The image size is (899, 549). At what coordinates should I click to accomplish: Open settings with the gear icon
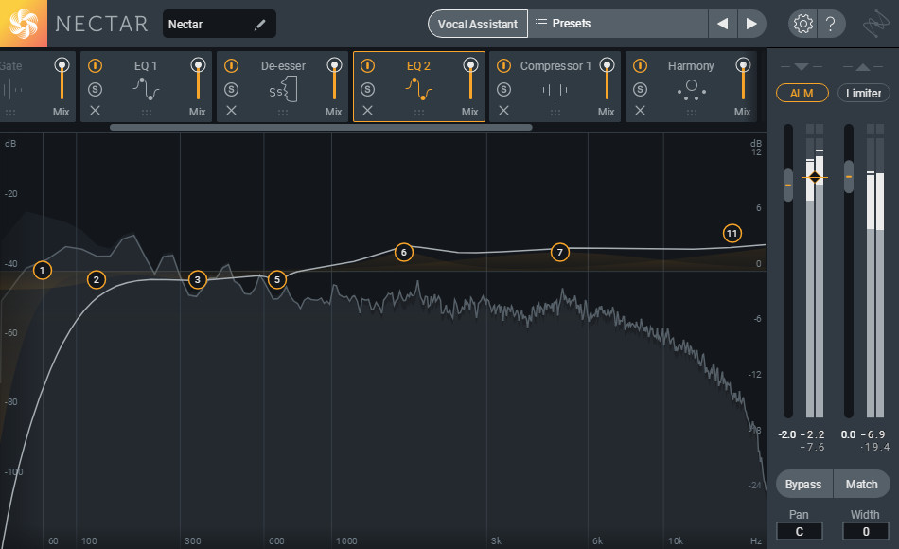[x=802, y=24]
